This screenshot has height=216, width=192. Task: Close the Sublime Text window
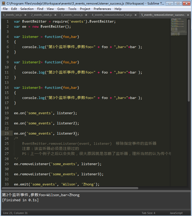click(x=186, y=4)
